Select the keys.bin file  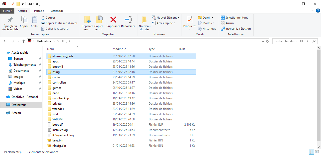[122, 140]
